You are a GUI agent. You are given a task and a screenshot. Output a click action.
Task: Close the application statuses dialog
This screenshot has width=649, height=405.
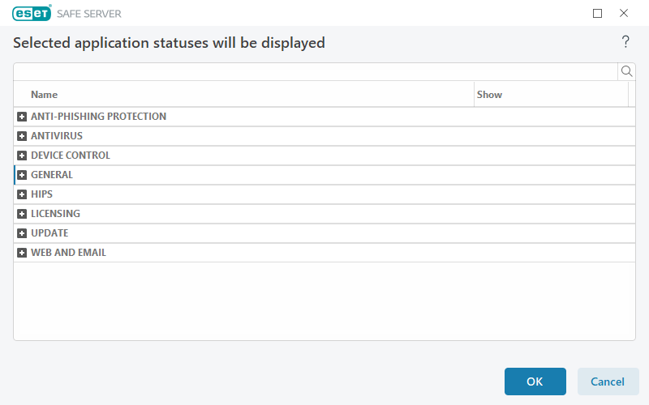[x=624, y=13]
